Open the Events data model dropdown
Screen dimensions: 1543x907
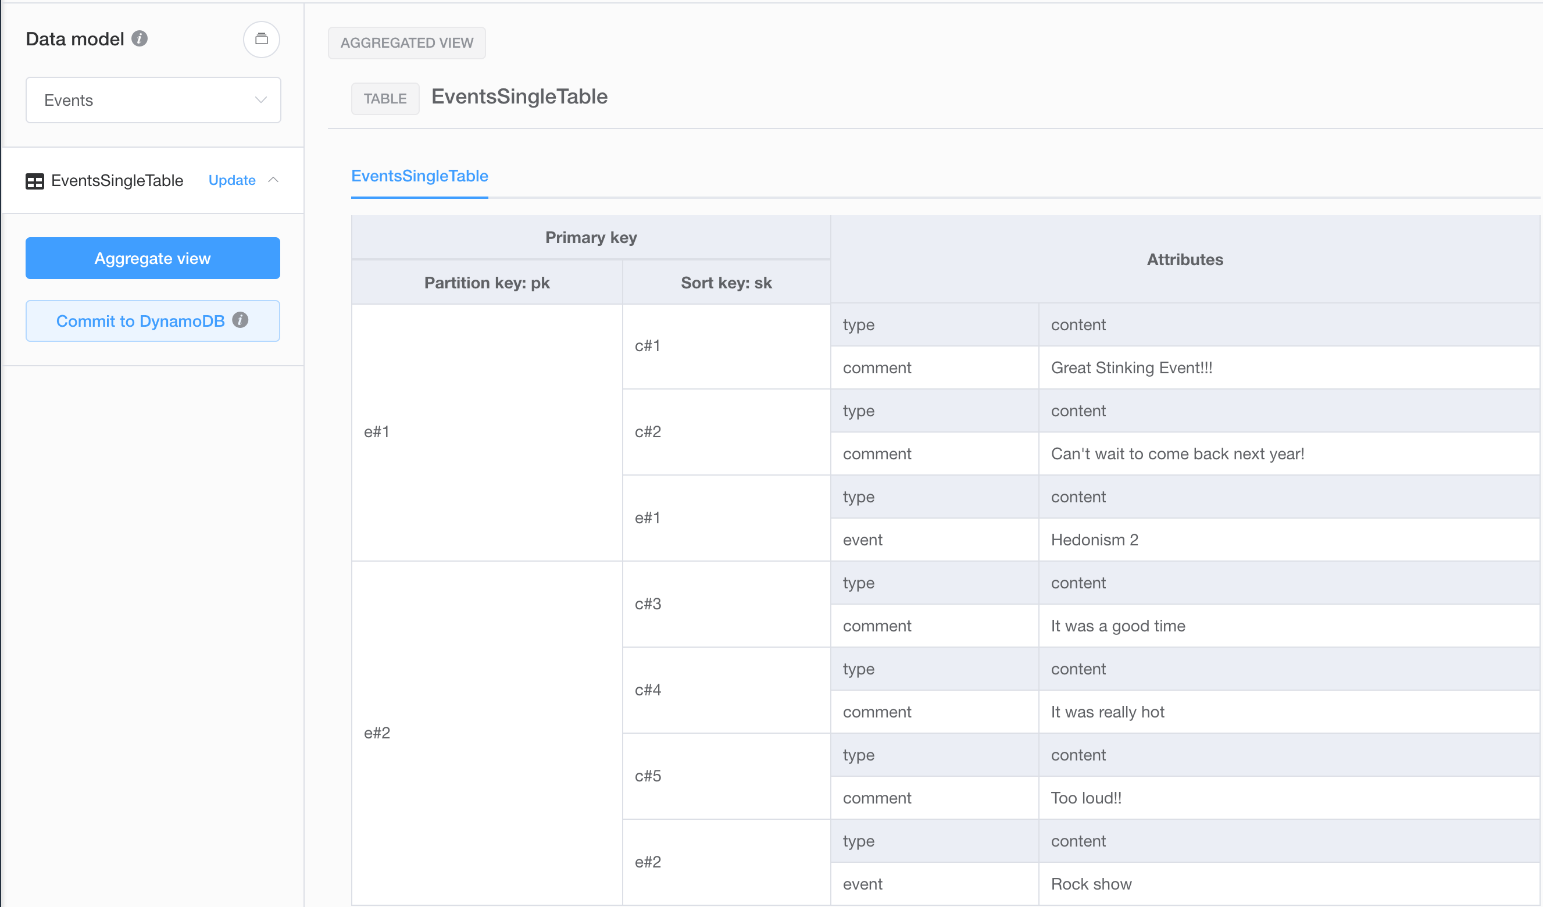coord(153,100)
